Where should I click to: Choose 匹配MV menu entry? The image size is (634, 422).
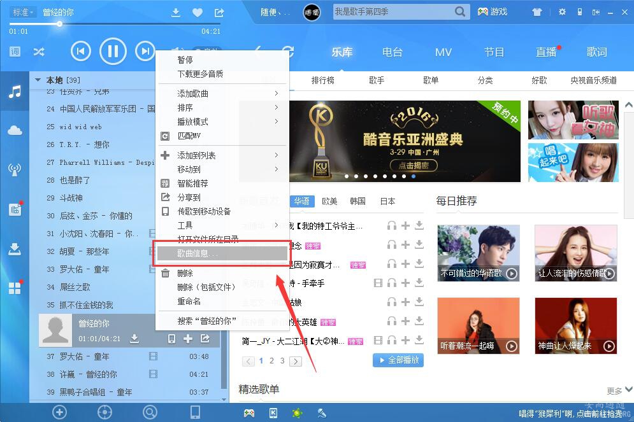point(222,136)
